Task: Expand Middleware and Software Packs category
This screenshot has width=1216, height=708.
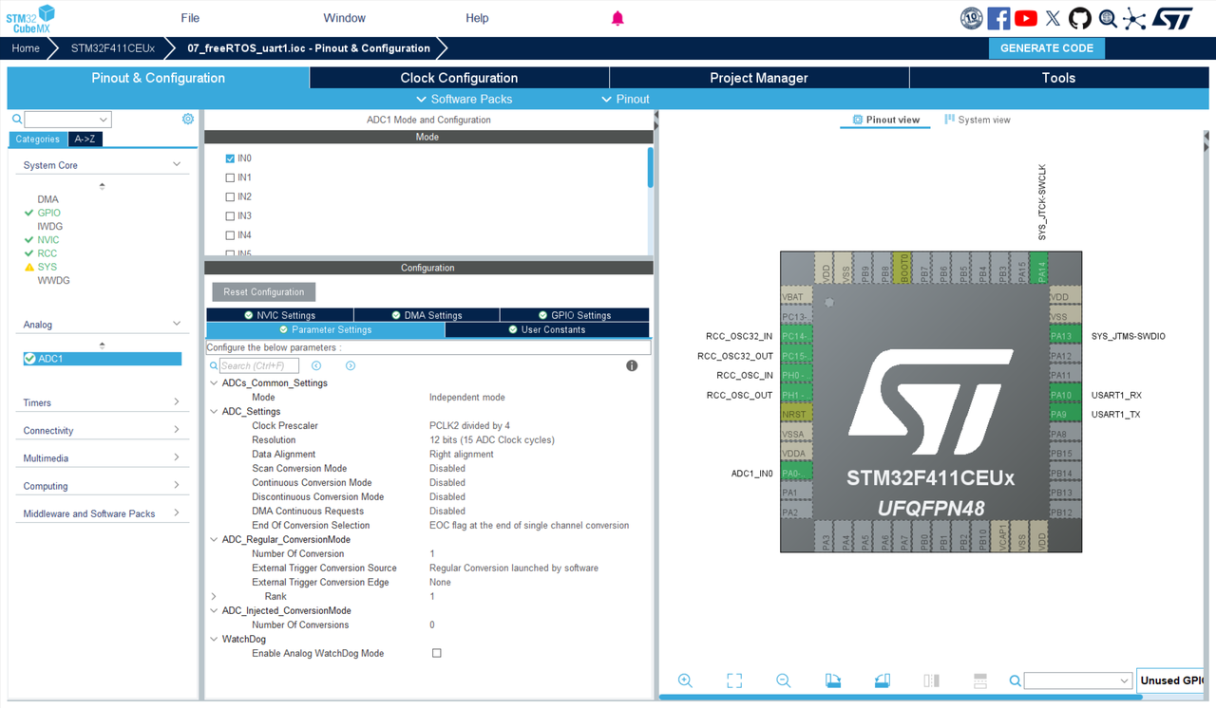Action: (177, 512)
